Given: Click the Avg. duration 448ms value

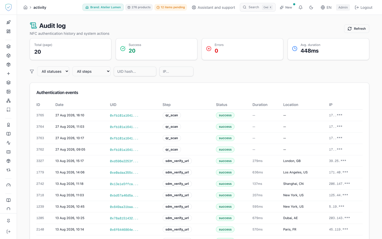Looking at the screenshot, I should pyautogui.click(x=310, y=51).
